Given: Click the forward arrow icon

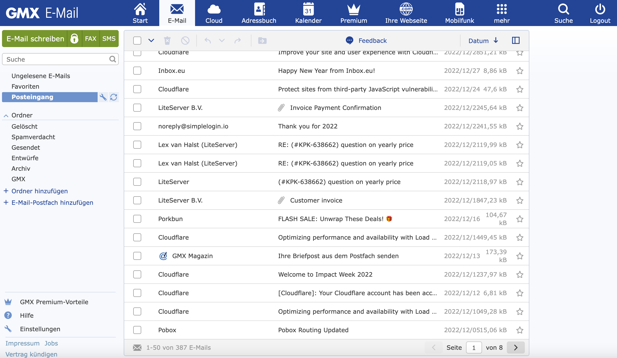Looking at the screenshot, I should click(238, 41).
